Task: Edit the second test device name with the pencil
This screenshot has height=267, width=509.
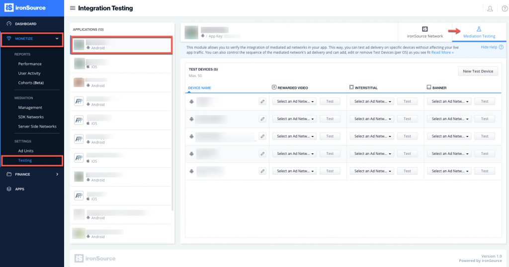Action: coord(262,119)
